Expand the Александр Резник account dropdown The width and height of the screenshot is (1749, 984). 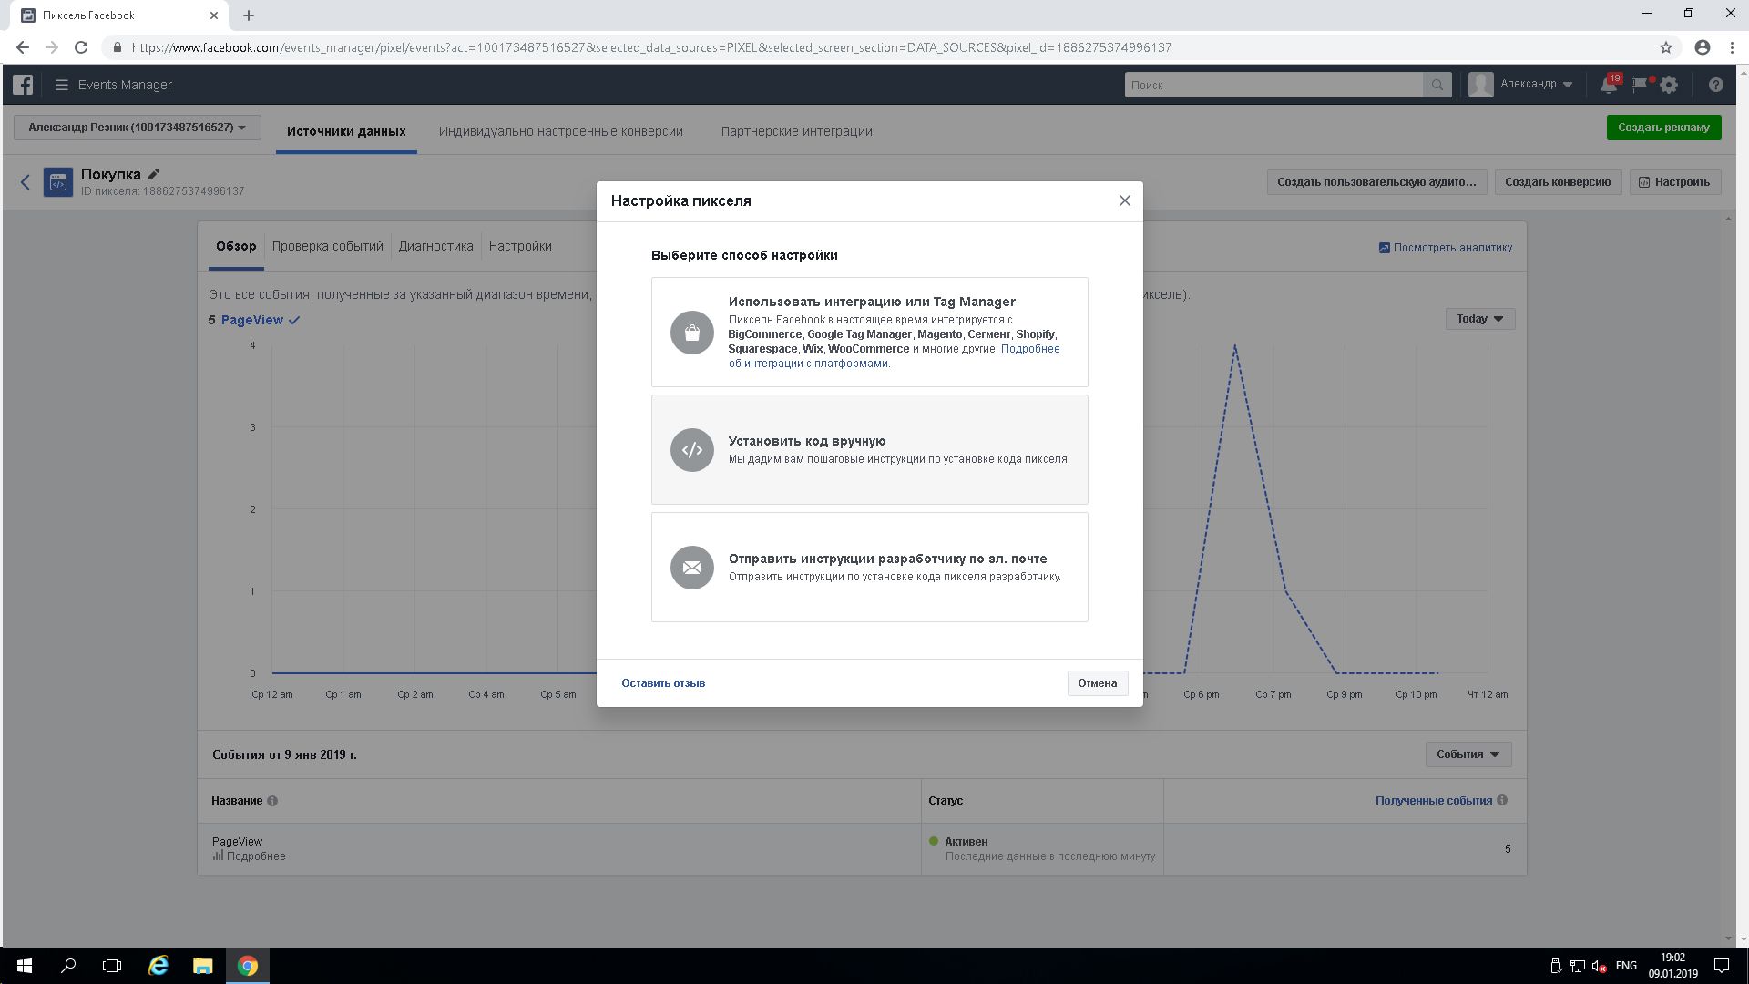[x=138, y=128]
